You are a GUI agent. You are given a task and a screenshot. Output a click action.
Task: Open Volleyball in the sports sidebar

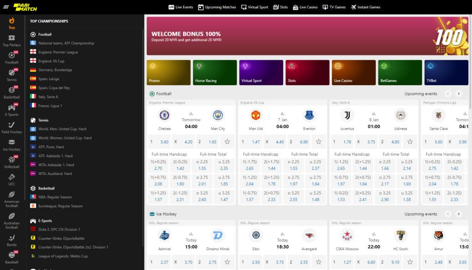coord(12,162)
